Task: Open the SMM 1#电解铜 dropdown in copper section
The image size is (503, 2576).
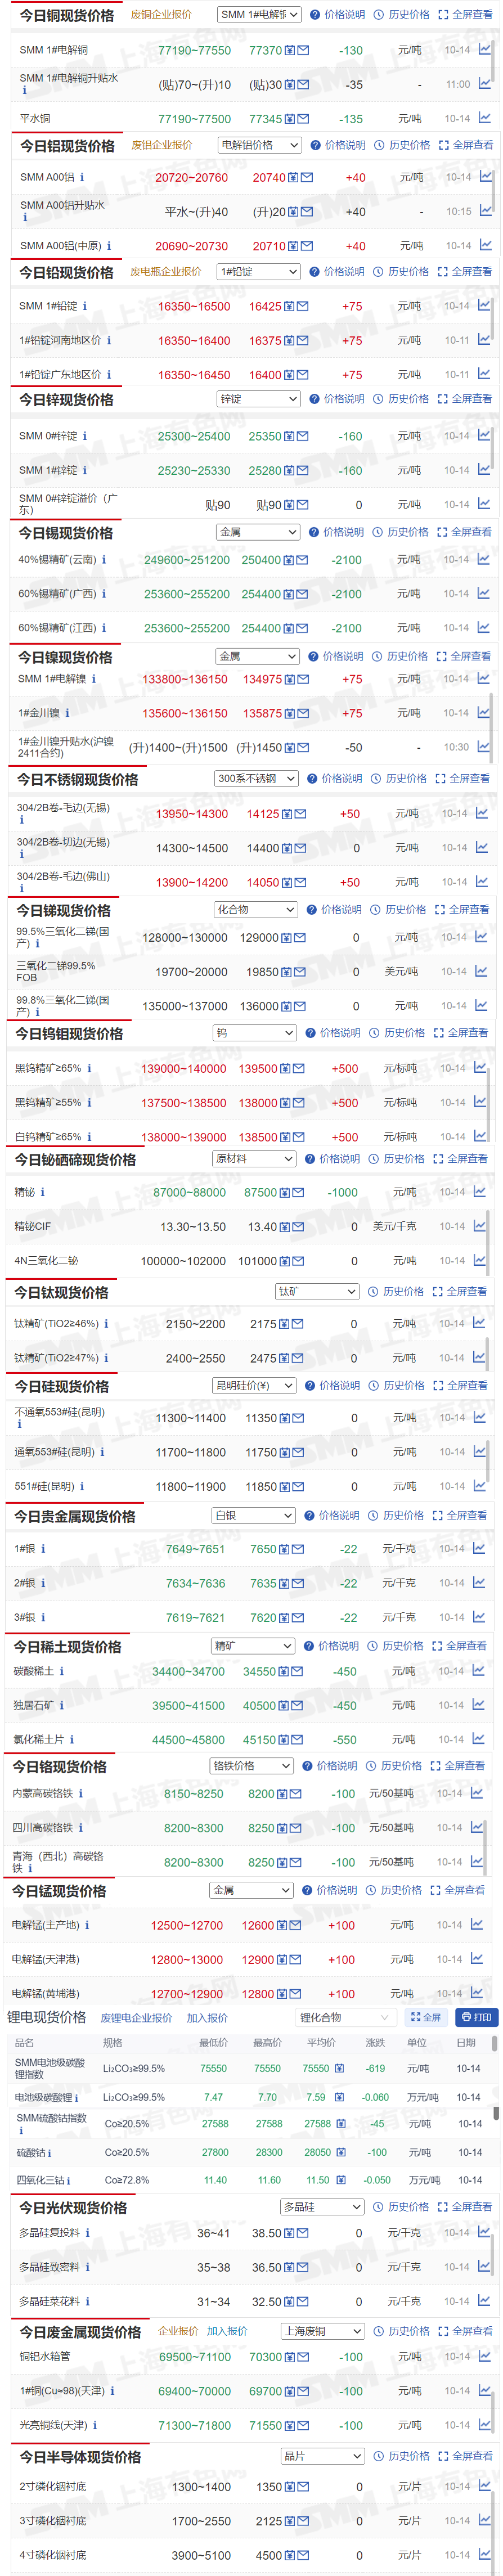Action: tap(259, 15)
